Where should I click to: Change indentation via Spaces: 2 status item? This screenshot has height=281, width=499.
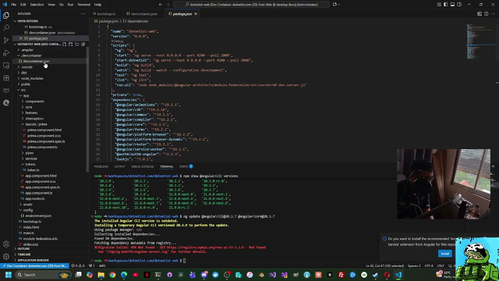[x=414, y=266]
